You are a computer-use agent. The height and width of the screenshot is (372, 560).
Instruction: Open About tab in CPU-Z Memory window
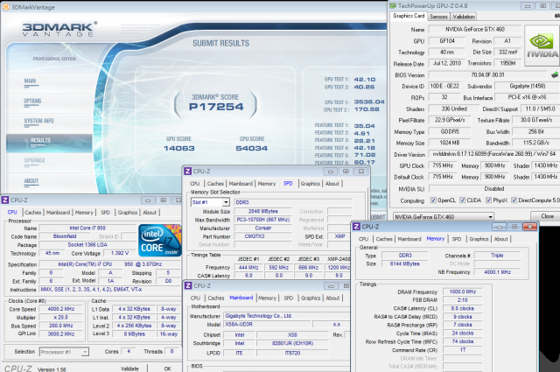click(x=500, y=239)
